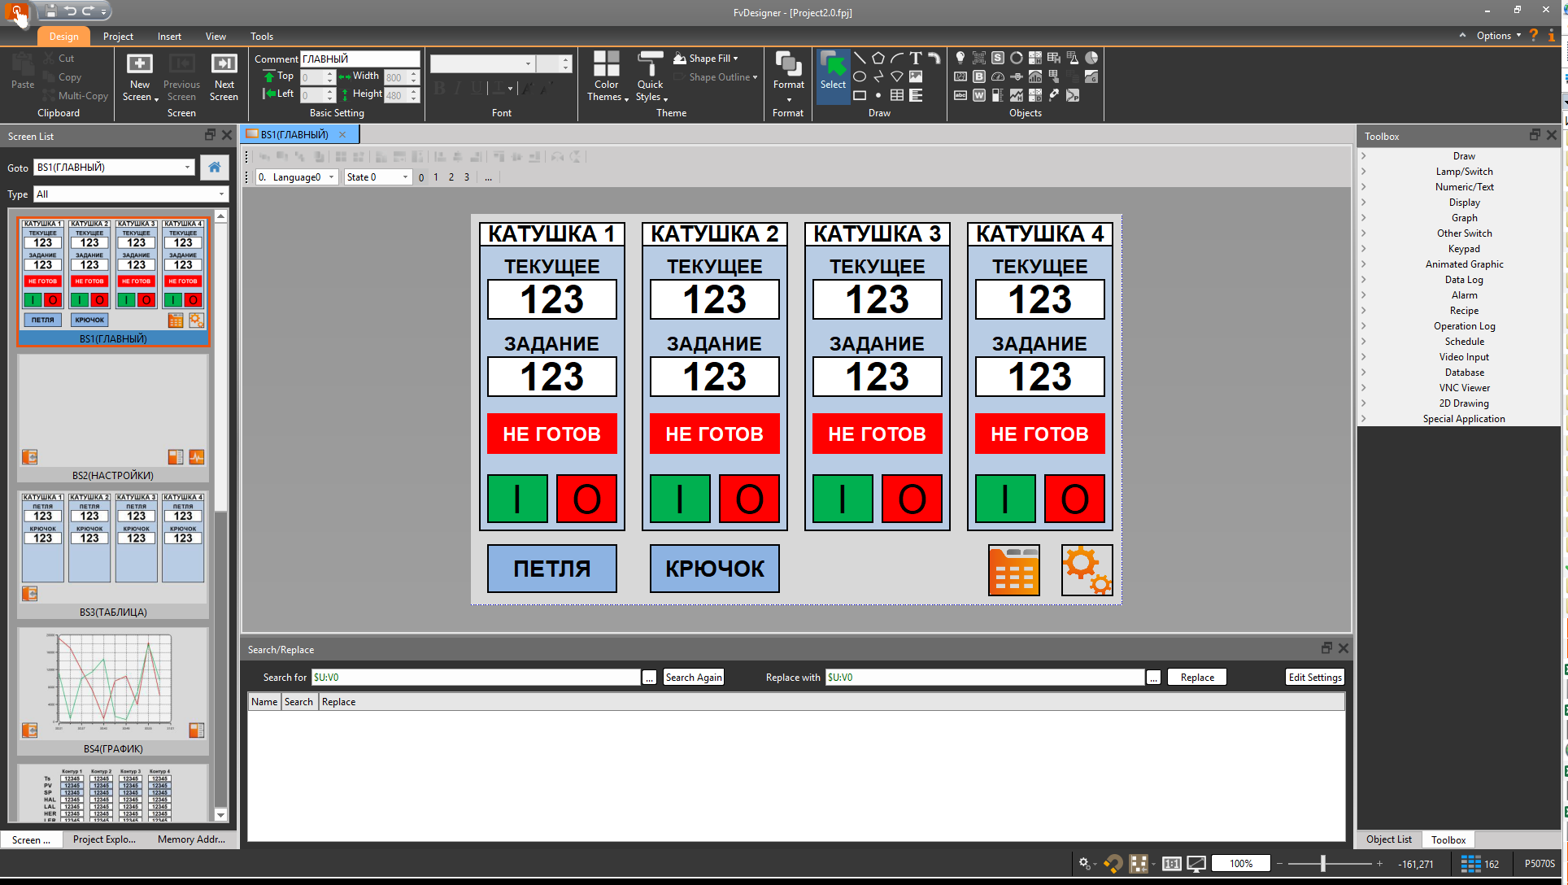
Task: Switch to state 1 in toolbar
Action: [x=436, y=177]
